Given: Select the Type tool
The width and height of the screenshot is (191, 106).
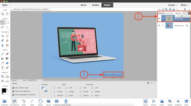Looking at the screenshot, I should pos(2,68).
